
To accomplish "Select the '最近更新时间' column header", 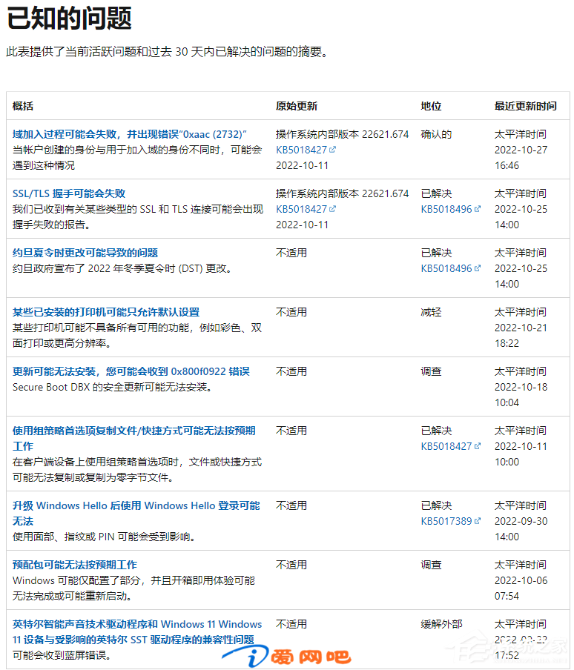I will pyautogui.click(x=526, y=106).
